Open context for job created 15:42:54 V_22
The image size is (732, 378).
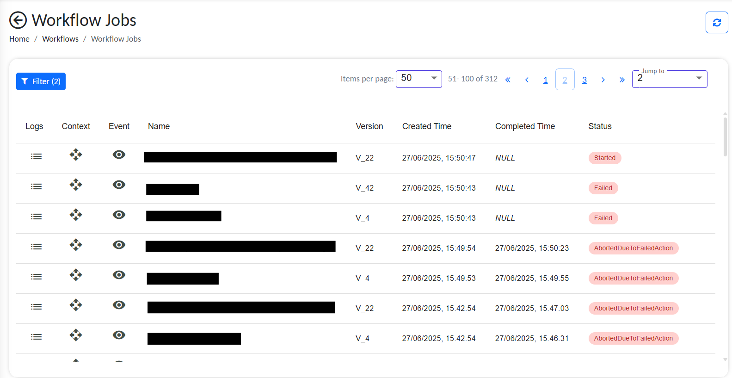[76, 305]
